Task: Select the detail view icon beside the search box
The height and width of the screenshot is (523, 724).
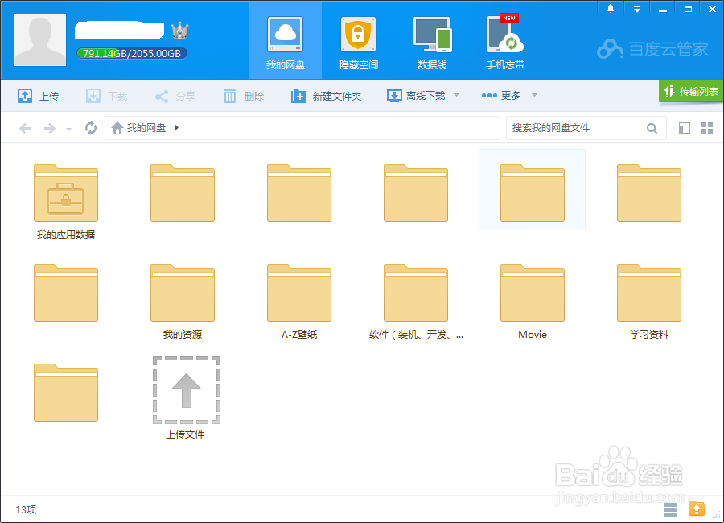Action: (x=685, y=127)
